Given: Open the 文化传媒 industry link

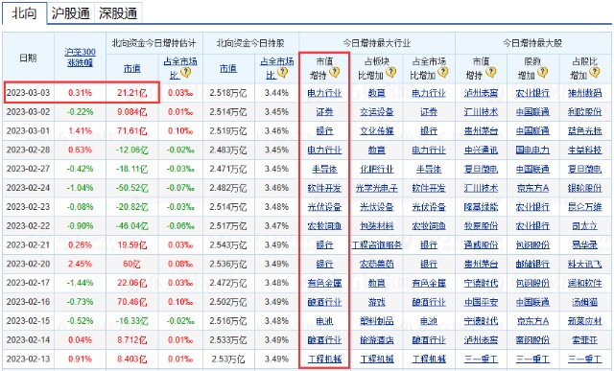Looking at the screenshot, I should (x=377, y=130).
